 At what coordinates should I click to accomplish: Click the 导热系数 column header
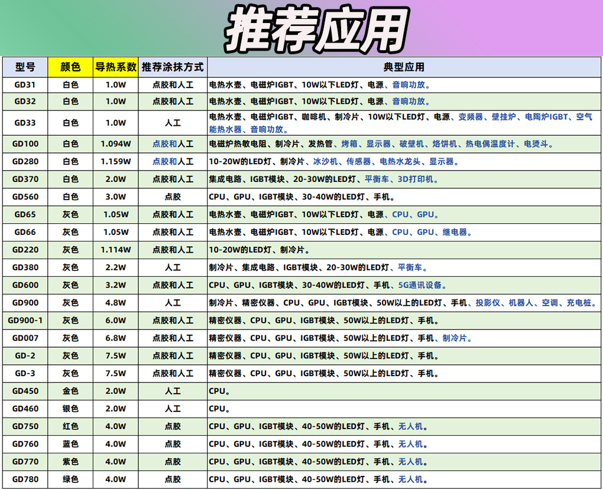tap(116, 67)
